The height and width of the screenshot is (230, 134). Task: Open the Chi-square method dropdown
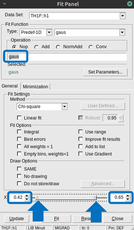[x=65, y=107]
